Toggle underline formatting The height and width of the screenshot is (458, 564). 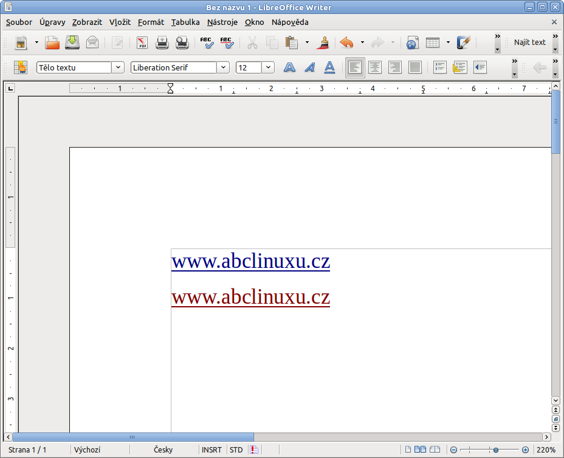click(x=330, y=67)
